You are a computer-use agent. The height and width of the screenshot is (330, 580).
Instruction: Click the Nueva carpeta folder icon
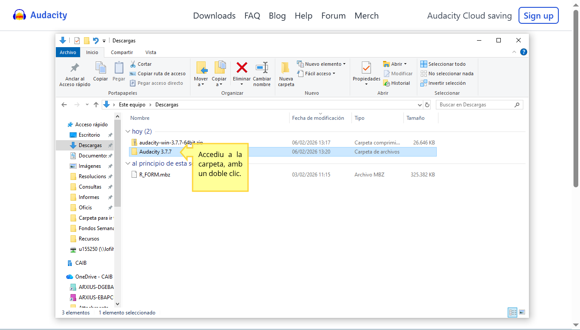[x=286, y=68]
